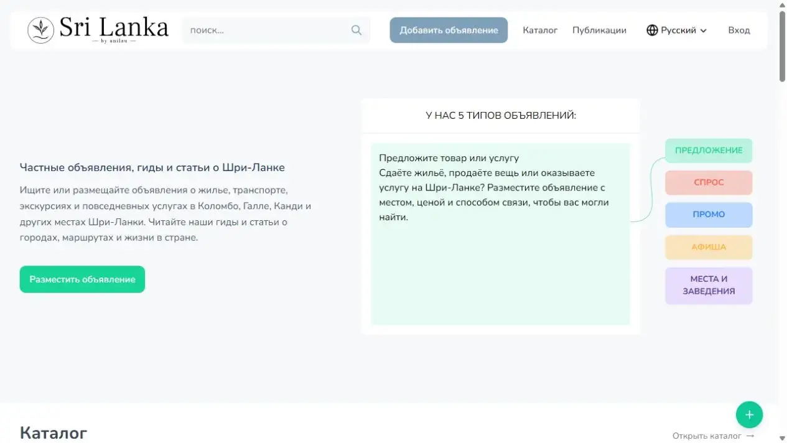Click the arrow beside Открыть каталог
Viewport: 787px width, 443px height.
point(750,436)
